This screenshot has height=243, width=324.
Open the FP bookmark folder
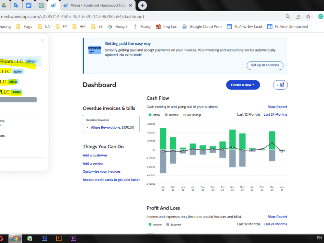tap(61, 27)
